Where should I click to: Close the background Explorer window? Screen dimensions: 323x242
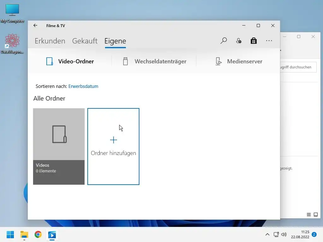[313, 37]
